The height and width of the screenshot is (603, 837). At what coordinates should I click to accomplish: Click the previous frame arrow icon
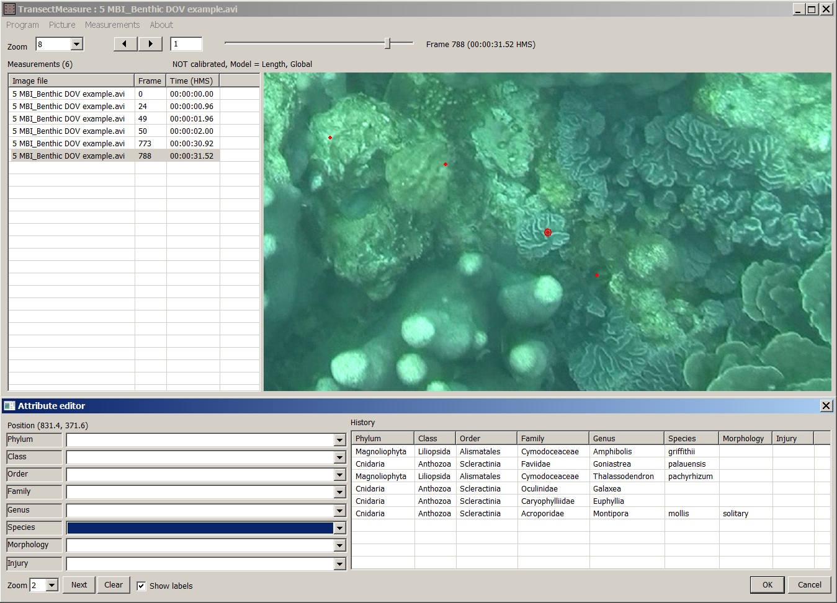coord(124,43)
